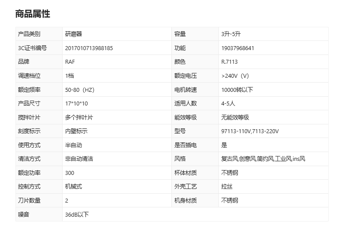Viewport: 337px width, 225px height.
Task: Click the 能效等级 value 无能效等级
Action: click(x=235, y=117)
